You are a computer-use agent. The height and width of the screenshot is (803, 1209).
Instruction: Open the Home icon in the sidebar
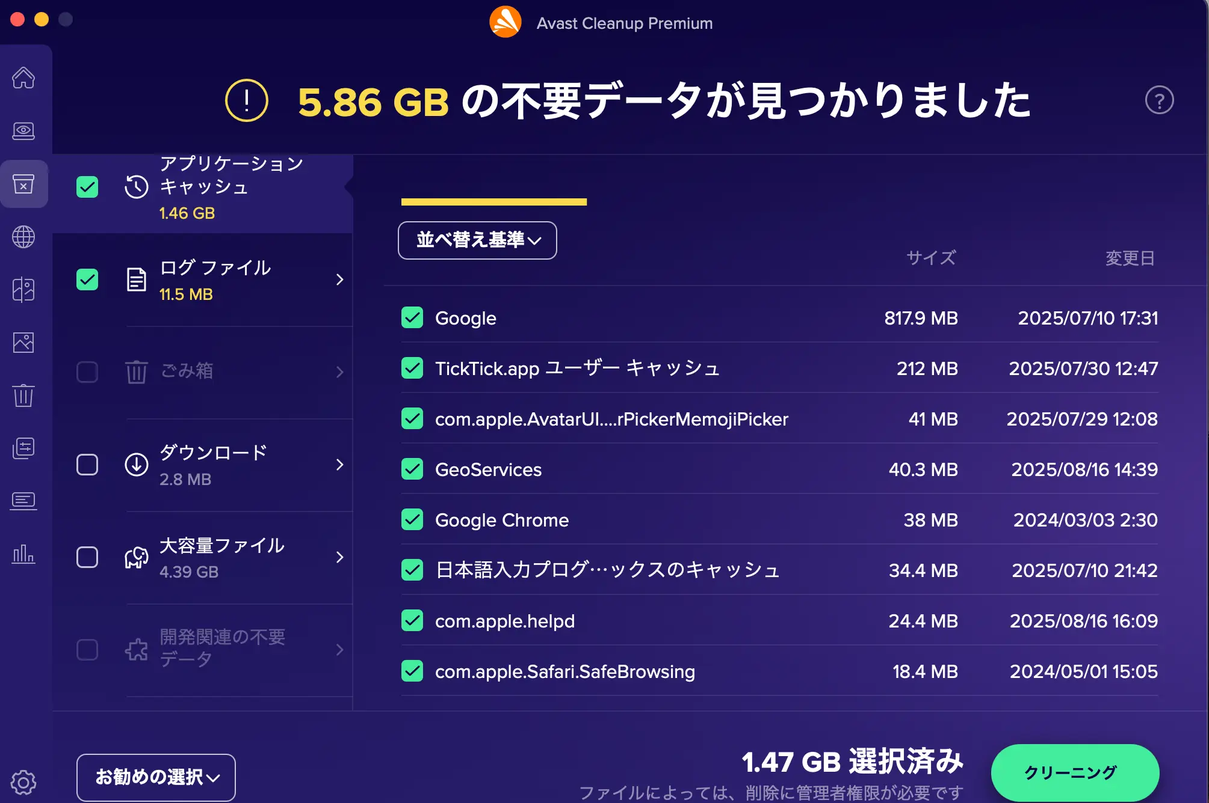click(23, 78)
